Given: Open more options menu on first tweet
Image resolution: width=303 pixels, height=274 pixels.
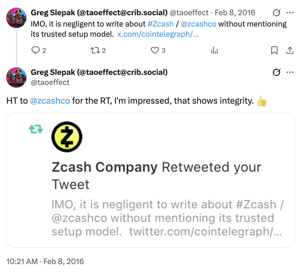Looking at the screenshot, I should tap(290, 13).
